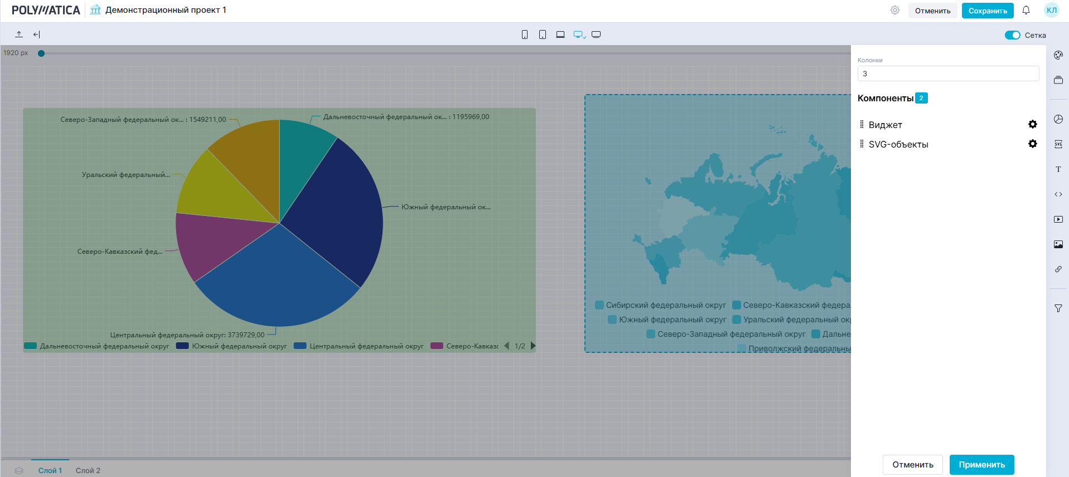Go to next pie chart legend page
Screen dimensions: 1069x477
coord(533,346)
